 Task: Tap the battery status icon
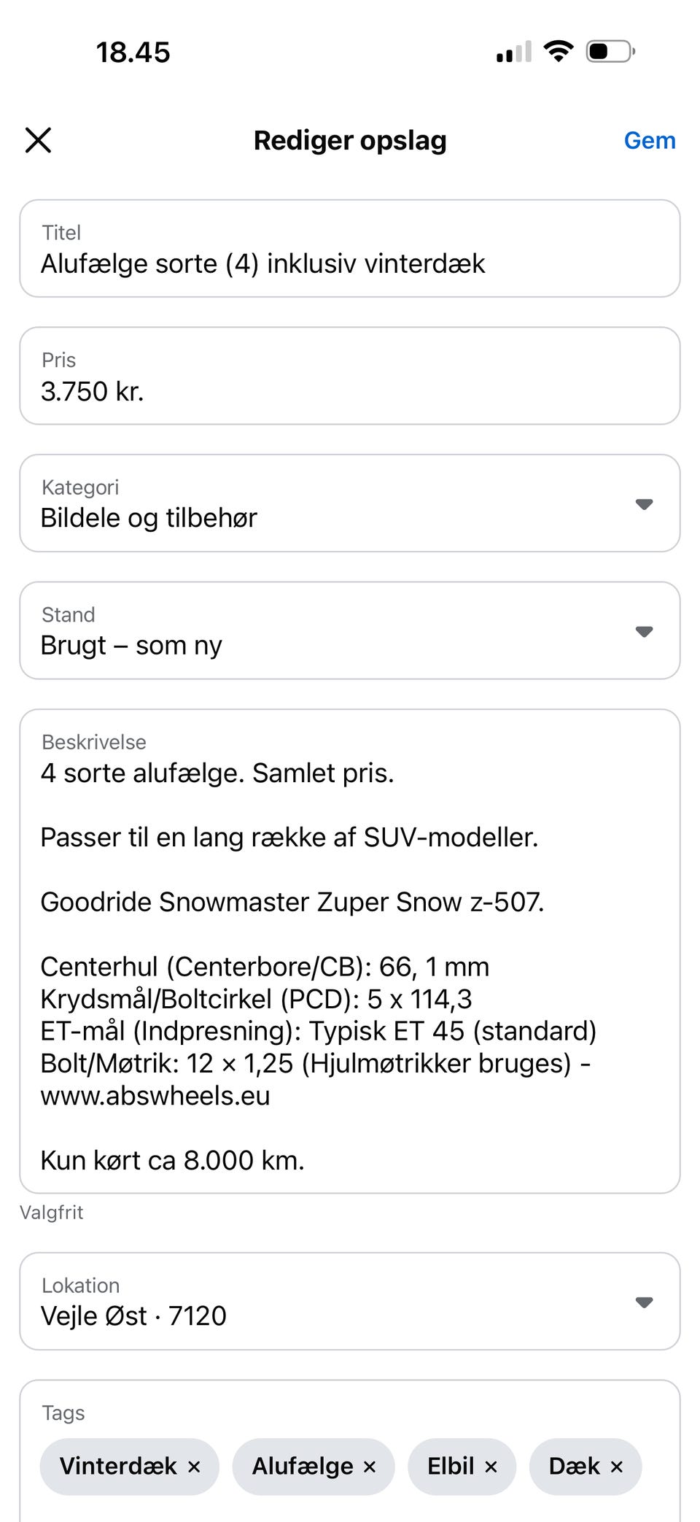[x=611, y=51]
